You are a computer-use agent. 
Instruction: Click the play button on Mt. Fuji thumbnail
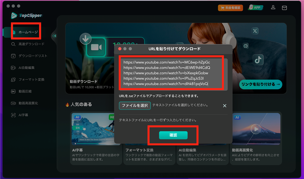coord(256,129)
